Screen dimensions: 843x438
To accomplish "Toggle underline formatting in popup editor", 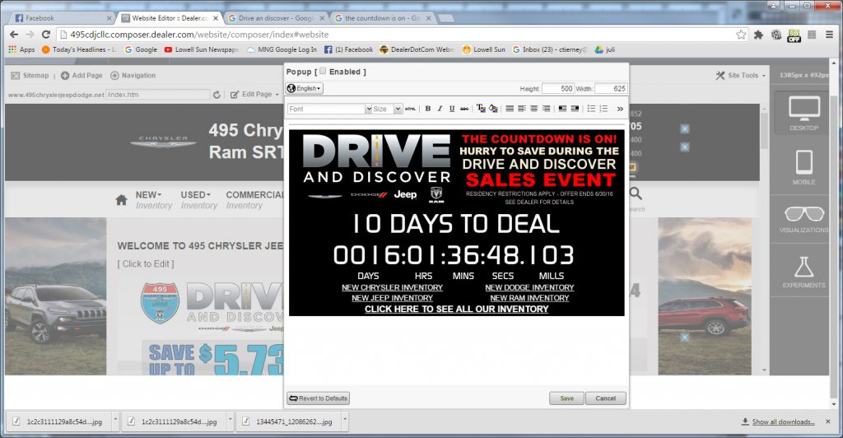I will [452, 109].
